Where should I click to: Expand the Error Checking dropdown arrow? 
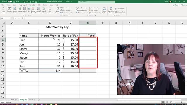click(100, 10)
